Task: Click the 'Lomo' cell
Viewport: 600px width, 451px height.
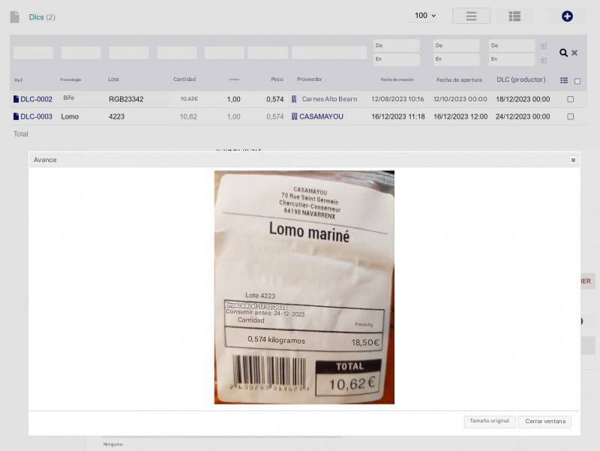Action: point(70,116)
